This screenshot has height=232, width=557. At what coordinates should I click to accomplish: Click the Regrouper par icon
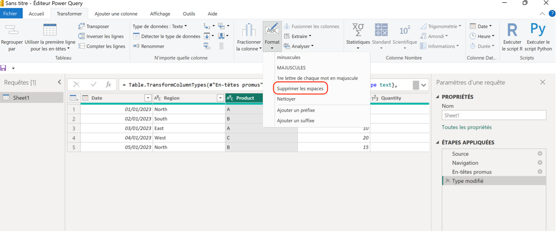(x=12, y=30)
